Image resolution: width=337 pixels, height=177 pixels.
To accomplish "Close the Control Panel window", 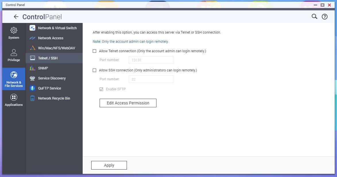I will pyautogui.click(x=329, y=5).
